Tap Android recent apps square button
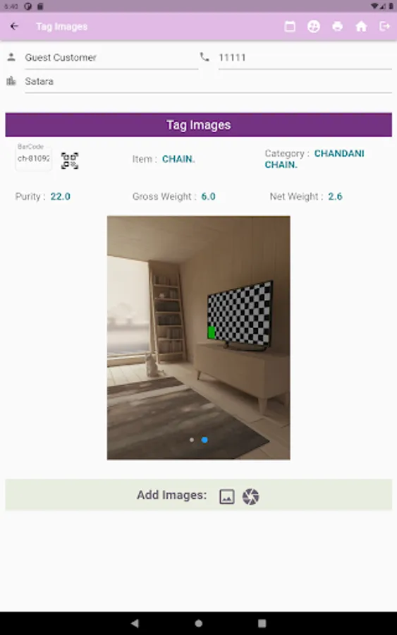Screen dimensions: 397x635 [x=262, y=623]
